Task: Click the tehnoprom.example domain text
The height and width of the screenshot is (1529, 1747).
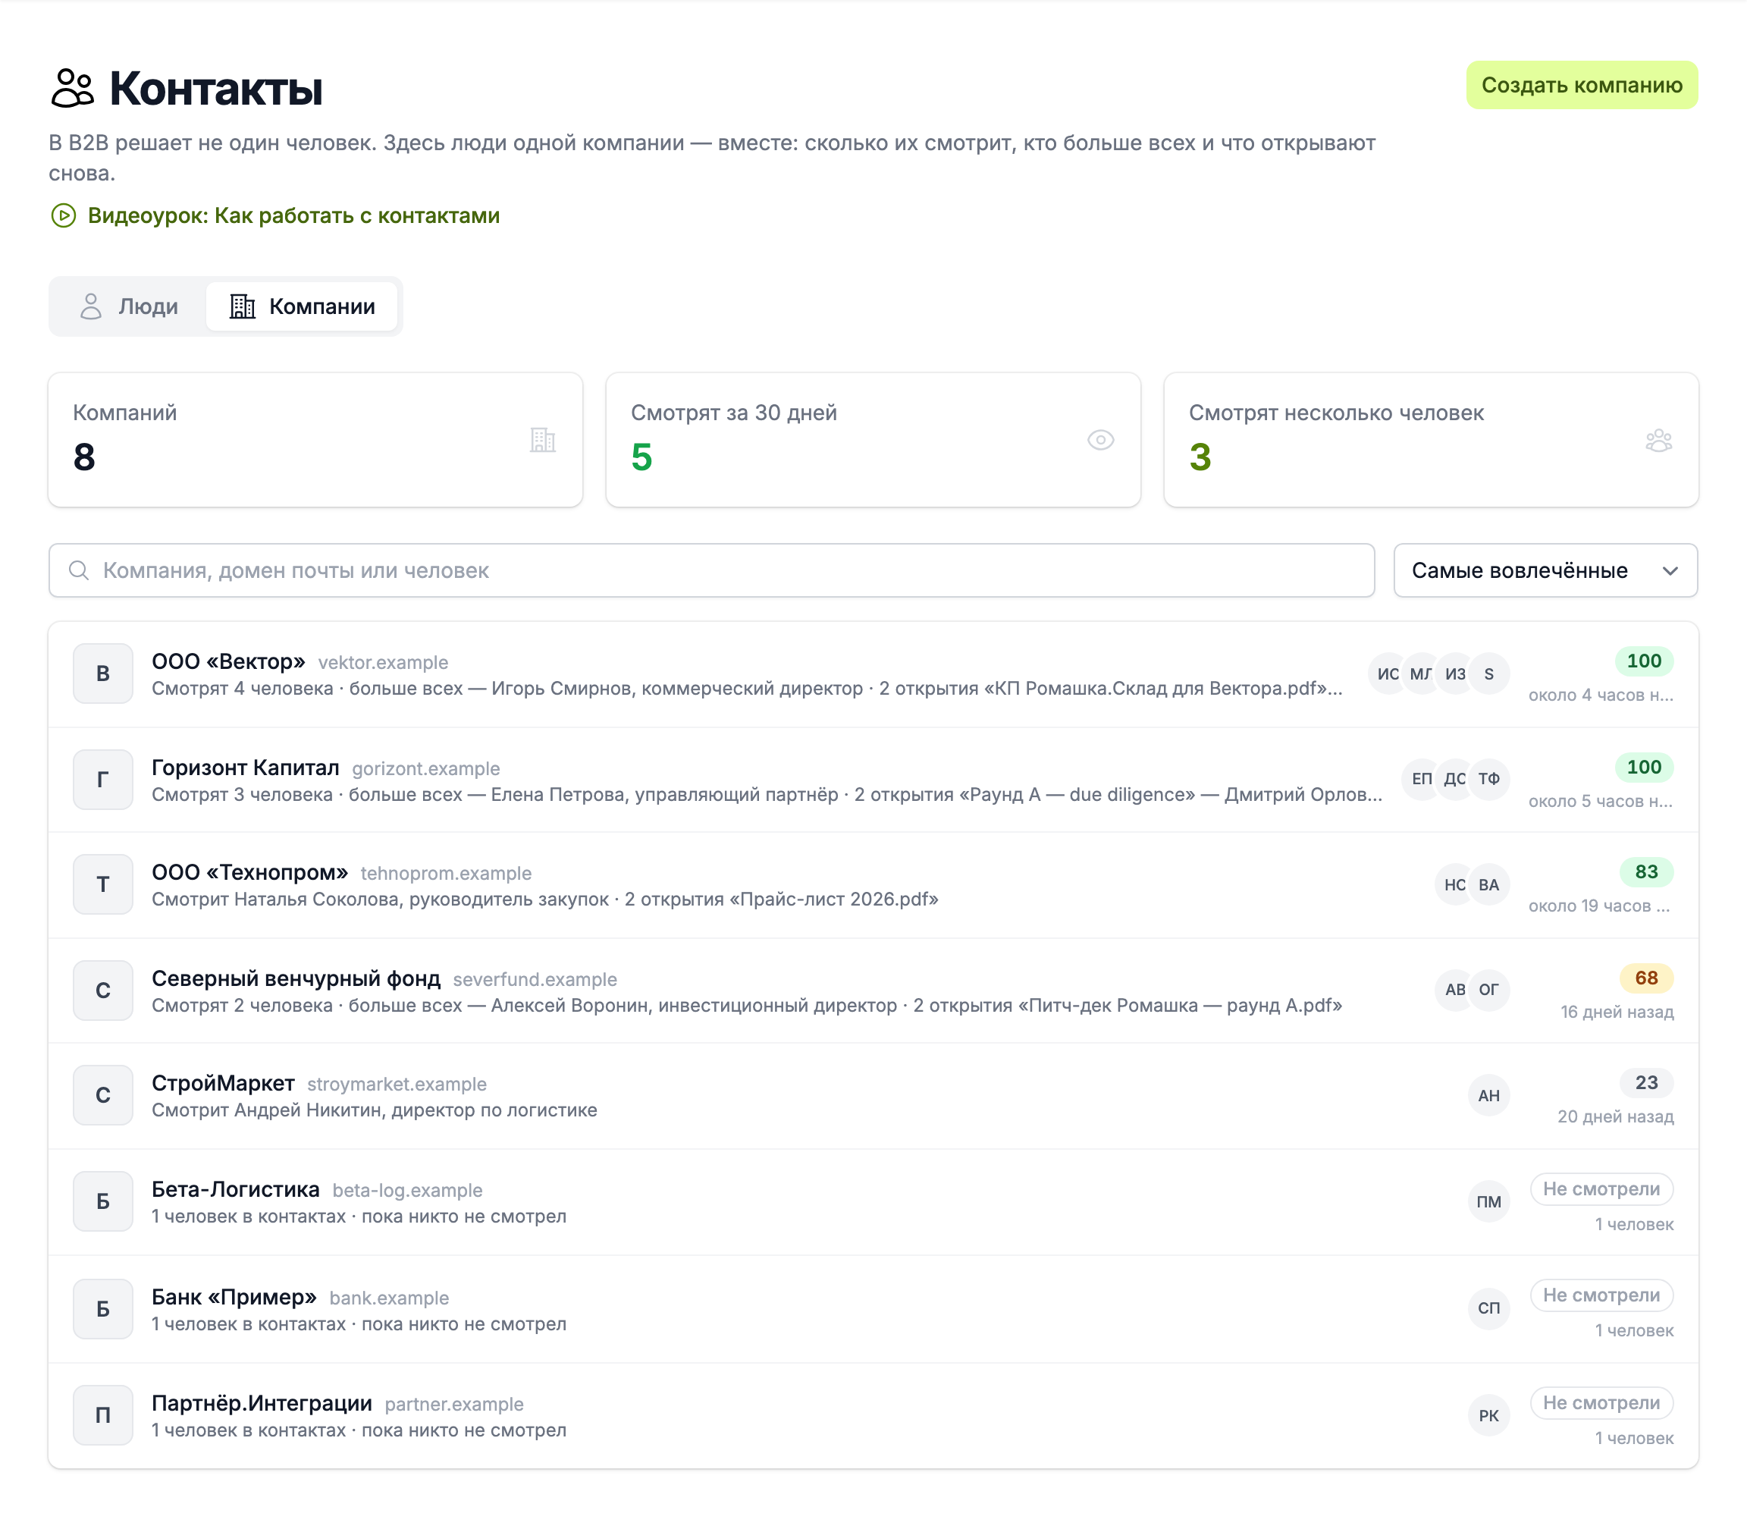Action: click(446, 874)
